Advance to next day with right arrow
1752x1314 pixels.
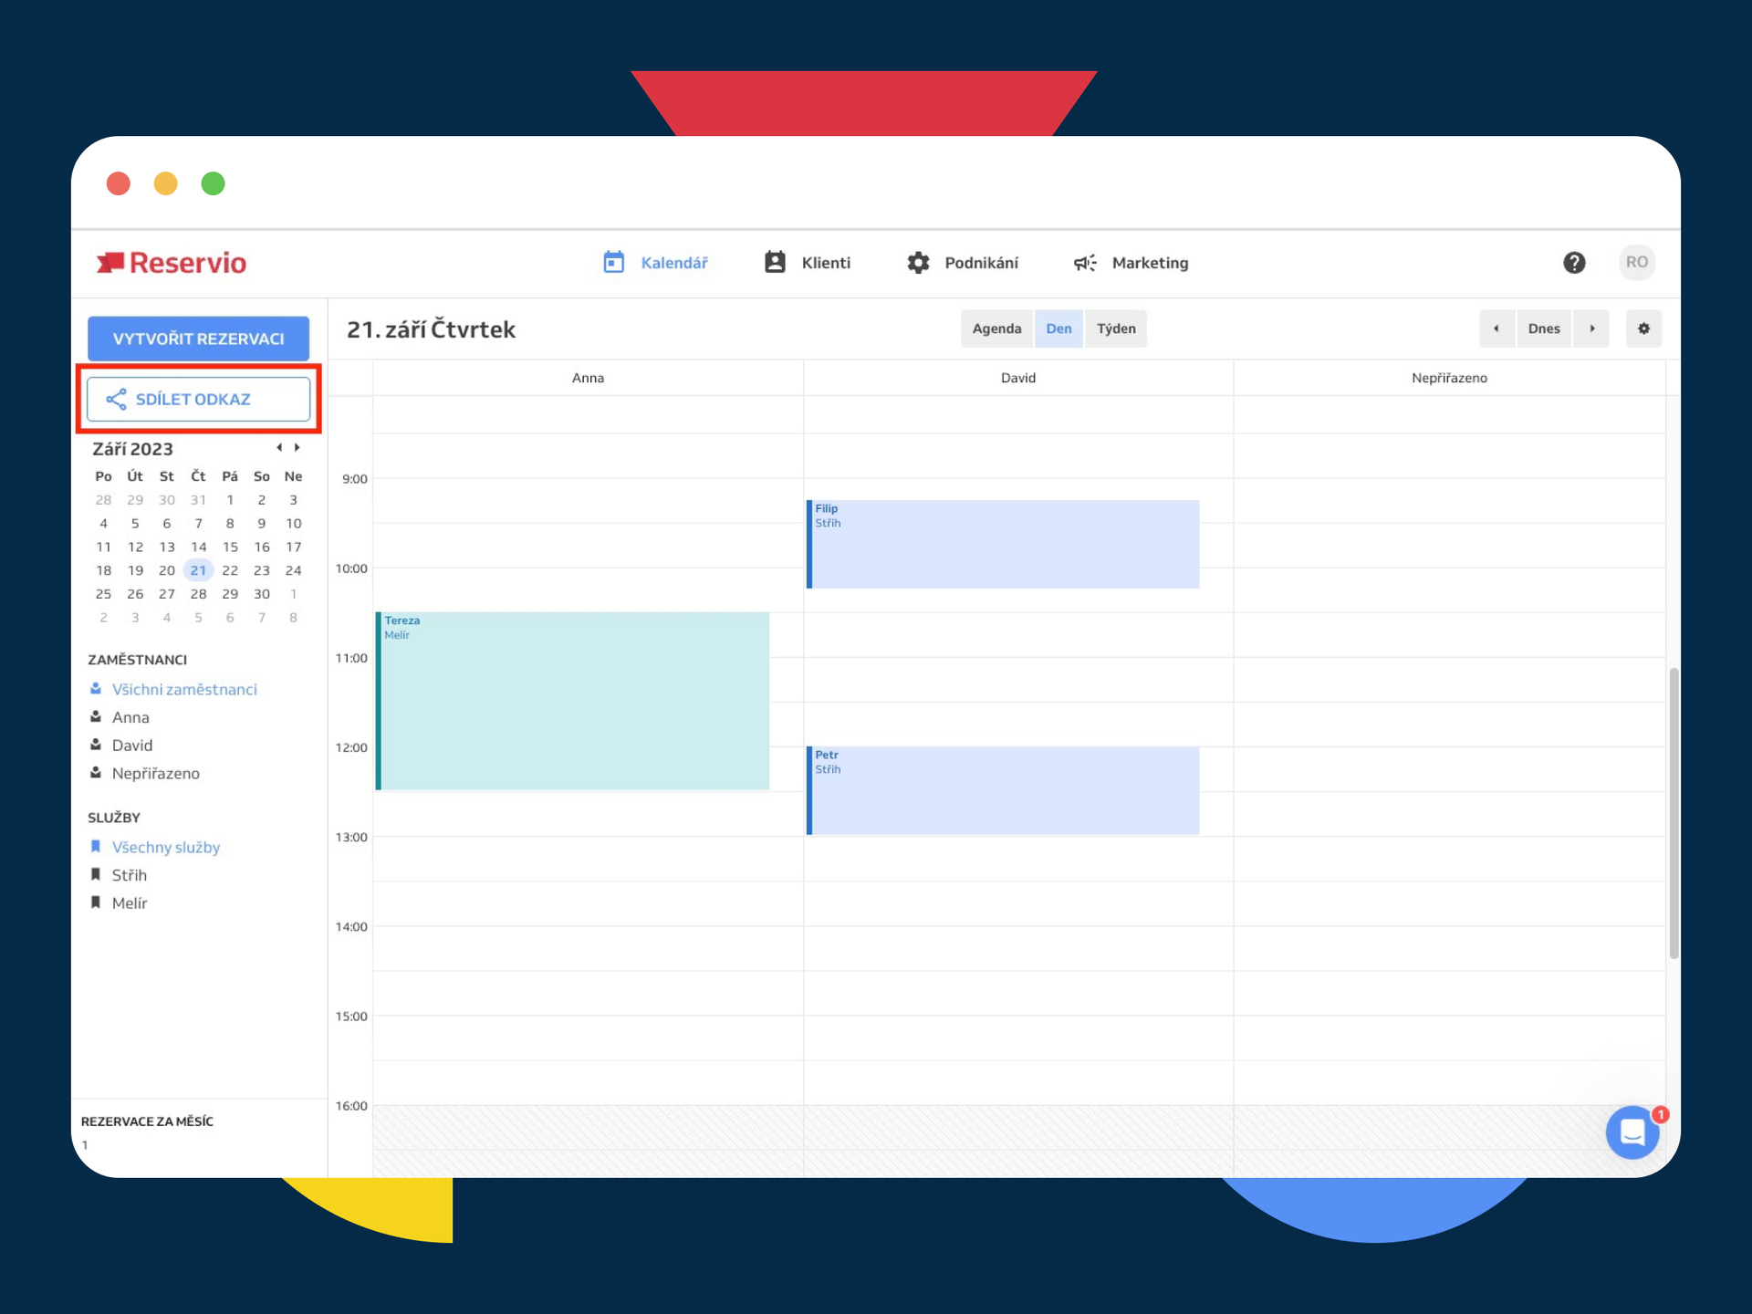point(1592,328)
